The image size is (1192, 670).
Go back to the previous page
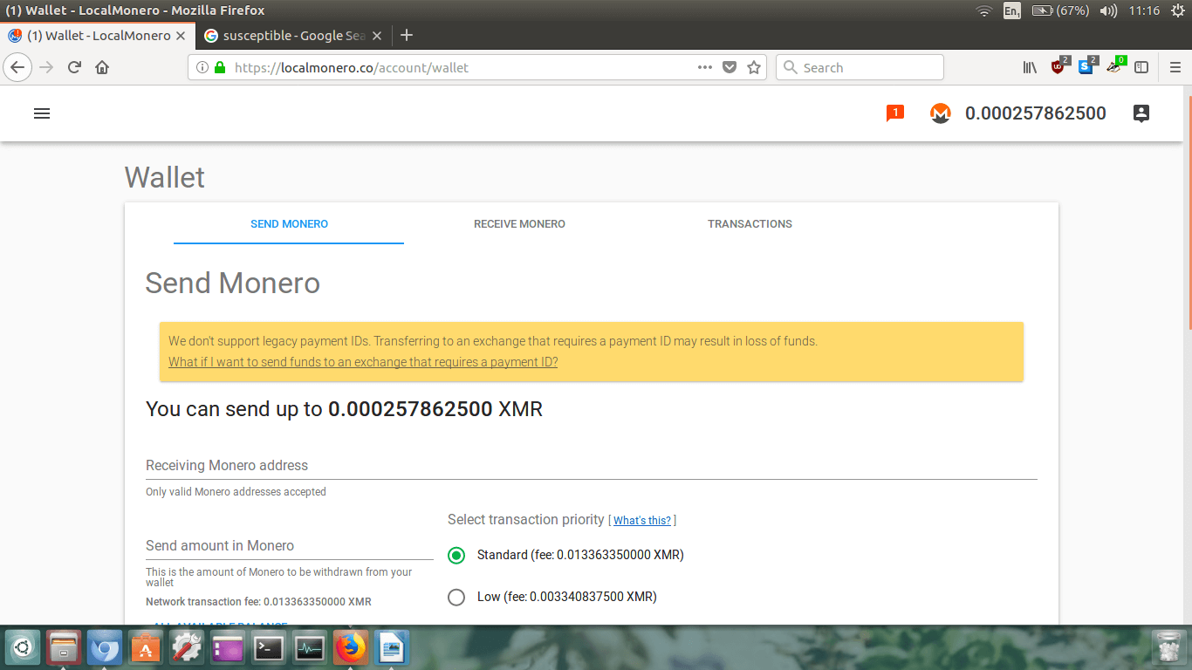point(17,67)
